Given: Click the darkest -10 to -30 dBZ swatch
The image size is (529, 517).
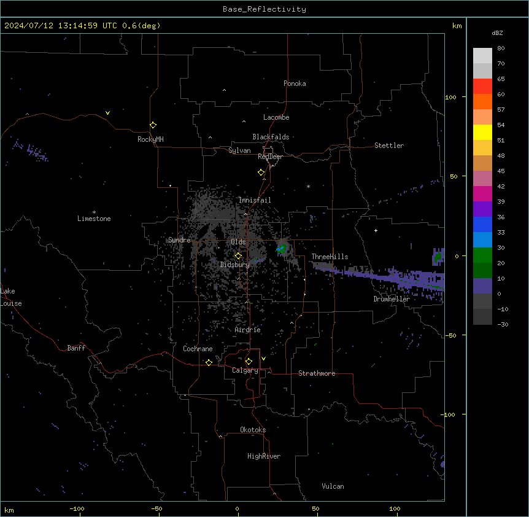Looking at the screenshot, I should 482,317.
